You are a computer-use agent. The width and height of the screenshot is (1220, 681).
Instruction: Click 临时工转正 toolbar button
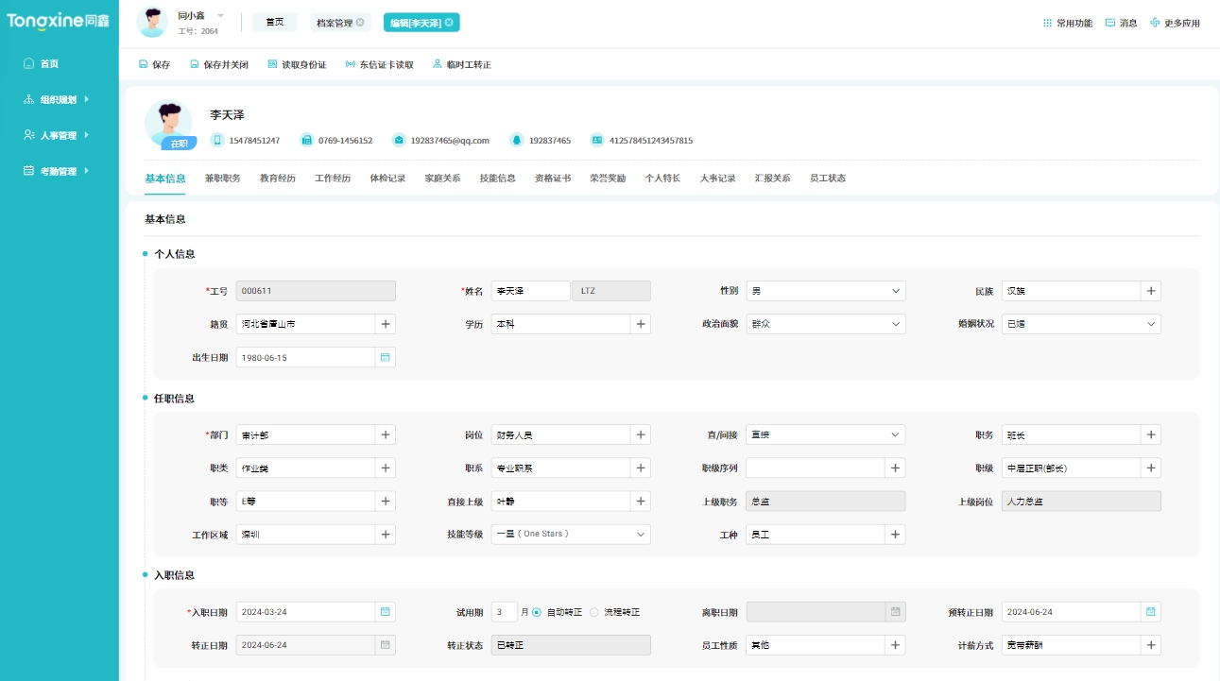coord(461,65)
